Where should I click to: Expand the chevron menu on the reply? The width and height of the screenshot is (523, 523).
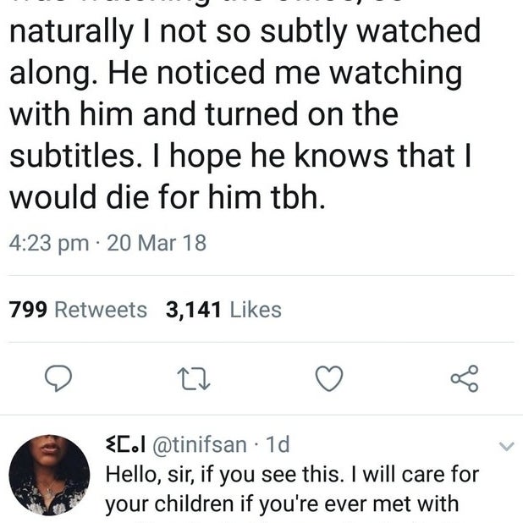pos(505,445)
